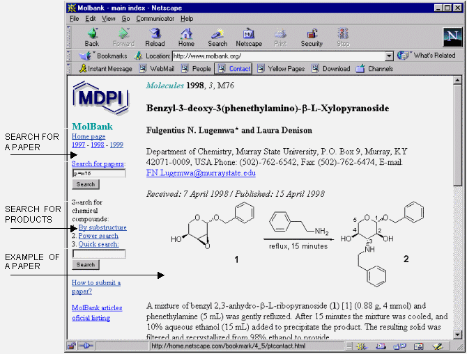
Task: Open the Newsgroups component bar icon
Action: [399, 346]
